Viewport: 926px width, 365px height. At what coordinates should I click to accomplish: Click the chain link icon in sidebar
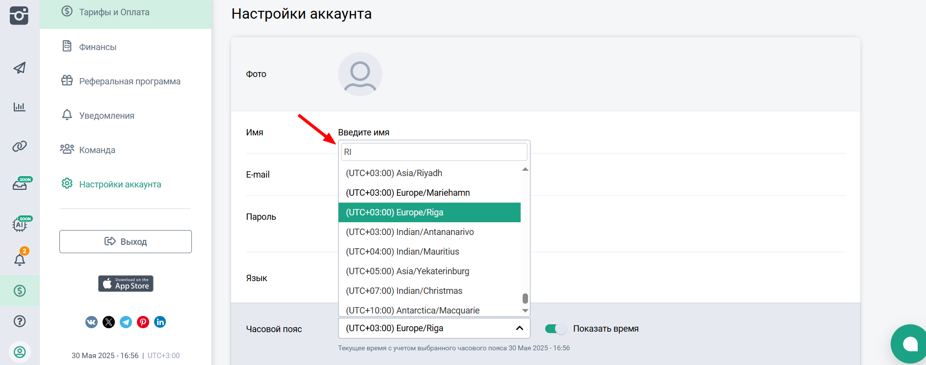tap(20, 146)
